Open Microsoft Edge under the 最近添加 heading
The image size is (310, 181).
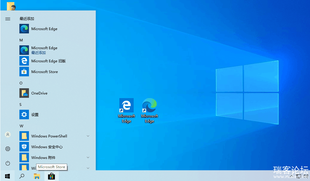click(x=54, y=29)
